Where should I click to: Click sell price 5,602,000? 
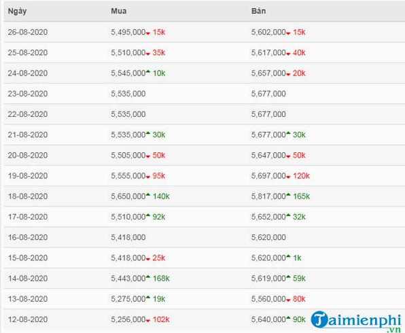click(268, 32)
